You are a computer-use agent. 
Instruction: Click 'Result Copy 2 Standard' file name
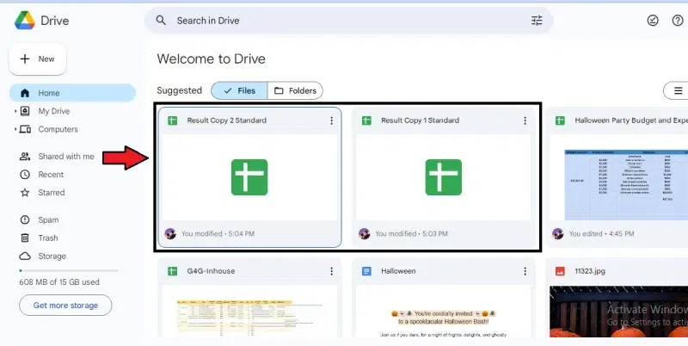click(226, 120)
